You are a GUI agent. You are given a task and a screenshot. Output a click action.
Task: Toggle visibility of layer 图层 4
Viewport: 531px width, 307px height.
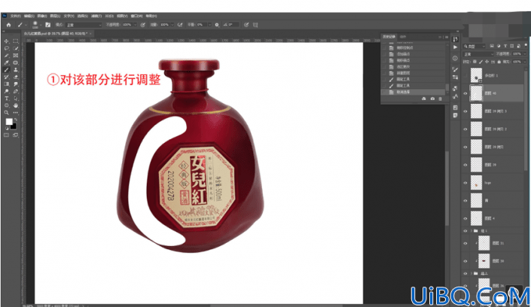click(x=465, y=219)
